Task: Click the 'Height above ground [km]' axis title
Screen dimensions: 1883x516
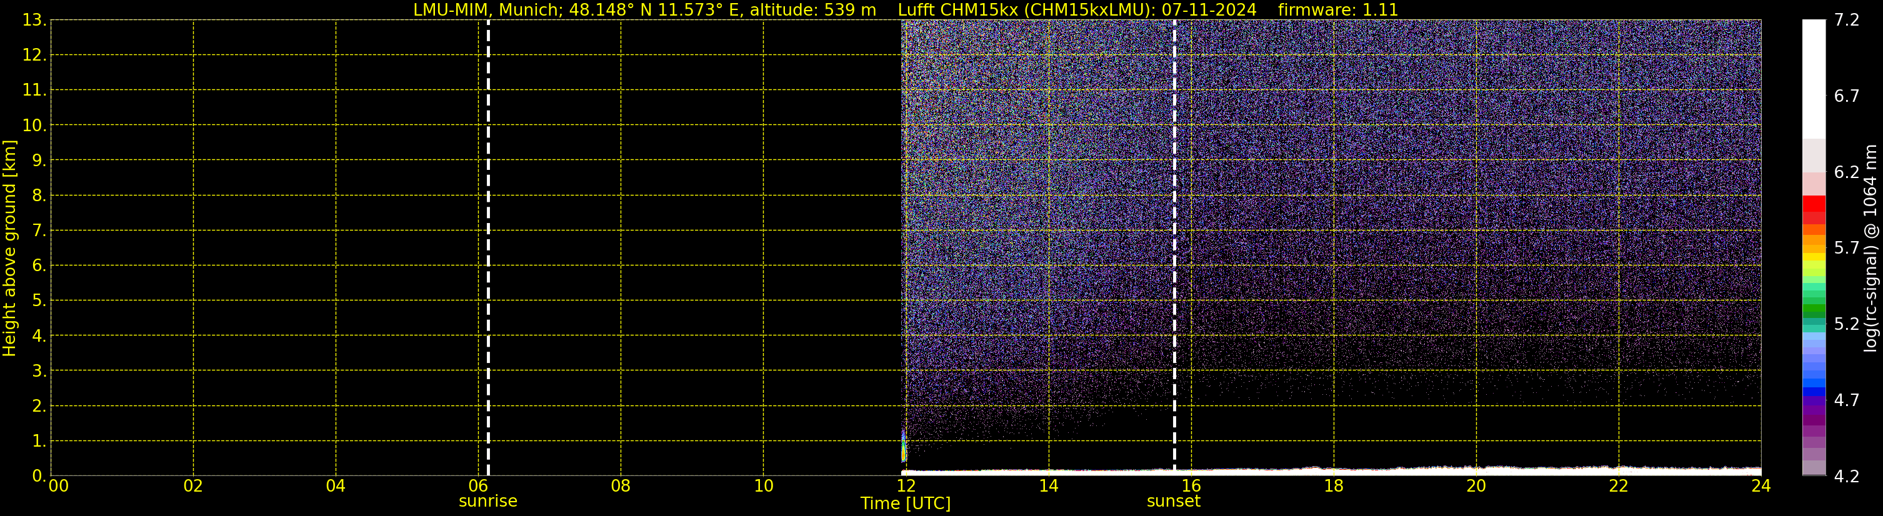Action: pos(9,248)
